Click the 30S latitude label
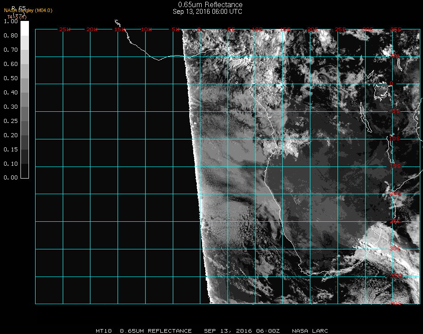The height and width of the screenshot is (334, 423). tap(395, 248)
